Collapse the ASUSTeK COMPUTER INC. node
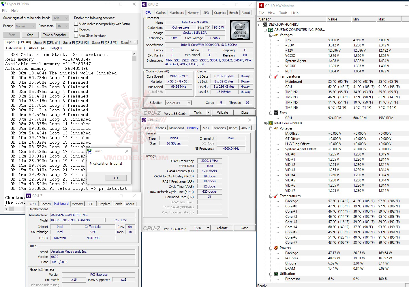 265,30
